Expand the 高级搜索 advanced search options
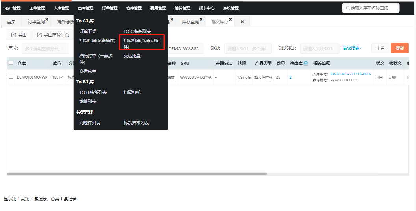Image resolution: width=416 pixels, height=211 pixels. tap(352, 48)
